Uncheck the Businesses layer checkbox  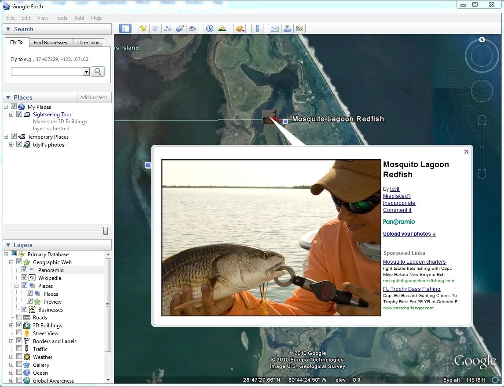click(25, 309)
